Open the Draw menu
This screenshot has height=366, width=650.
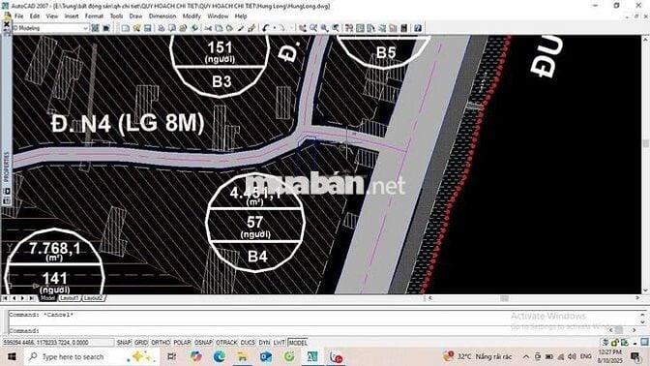click(135, 16)
